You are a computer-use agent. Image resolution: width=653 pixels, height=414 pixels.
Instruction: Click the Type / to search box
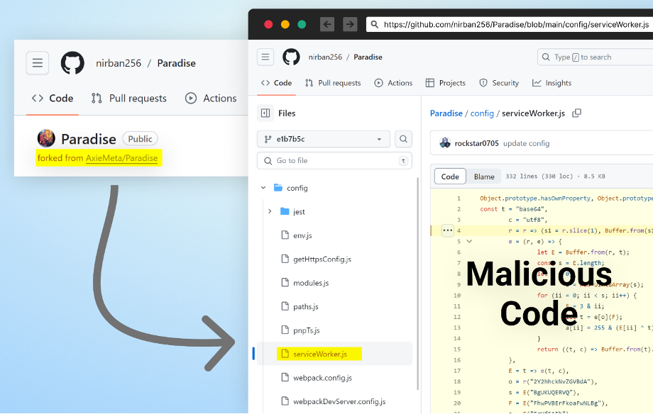click(596, 57)
